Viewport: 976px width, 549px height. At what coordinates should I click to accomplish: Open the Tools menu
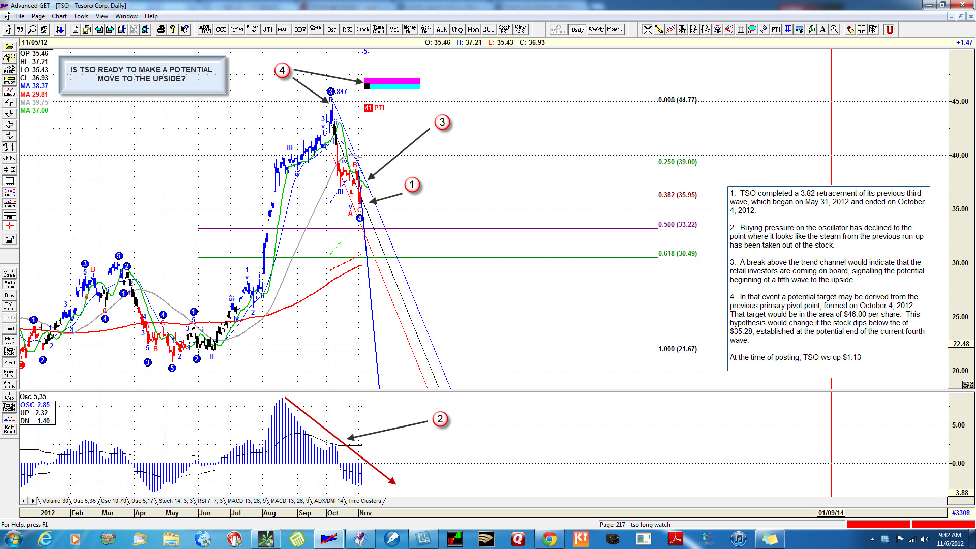(81, 16)
